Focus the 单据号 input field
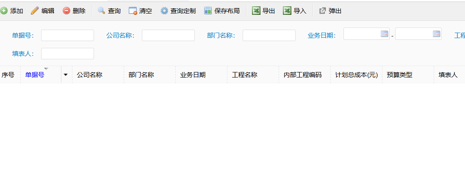Viewport: 465px width, 191px height. [x=68, y=35]
